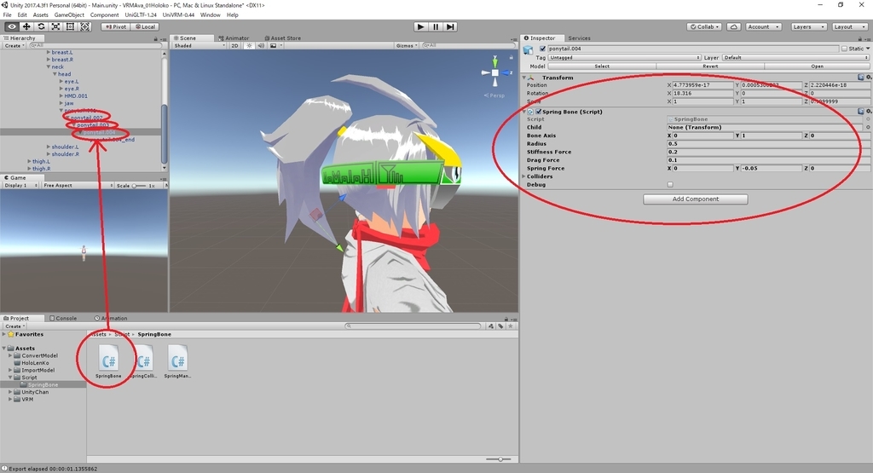Open the Account dropdown
The image size is (873, 473).
763,26
